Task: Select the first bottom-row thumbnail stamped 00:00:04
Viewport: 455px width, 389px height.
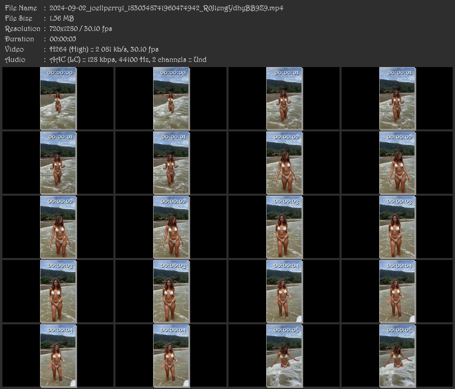Action: coord(58,356)
